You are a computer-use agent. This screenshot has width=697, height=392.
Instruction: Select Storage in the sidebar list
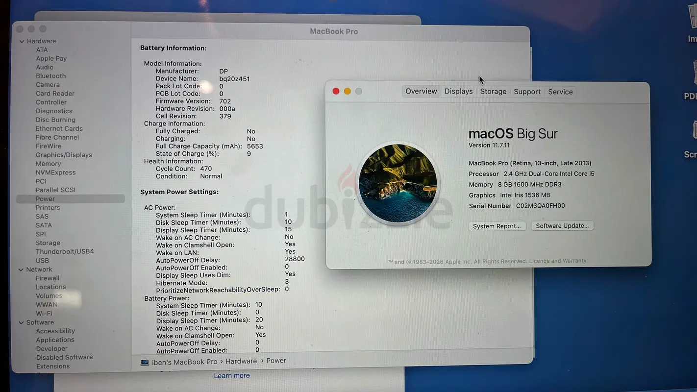[48, 243]
